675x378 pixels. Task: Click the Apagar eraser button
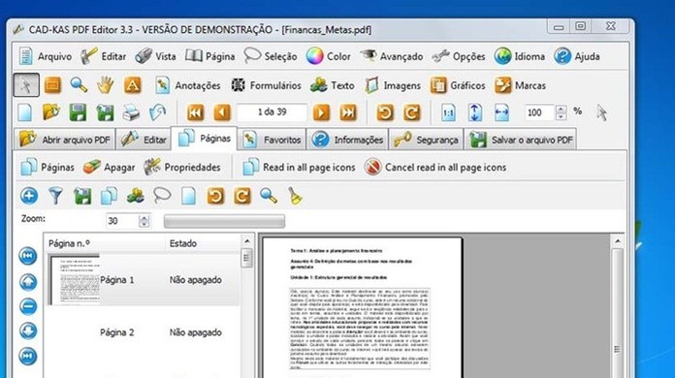(x=109, y=168)
